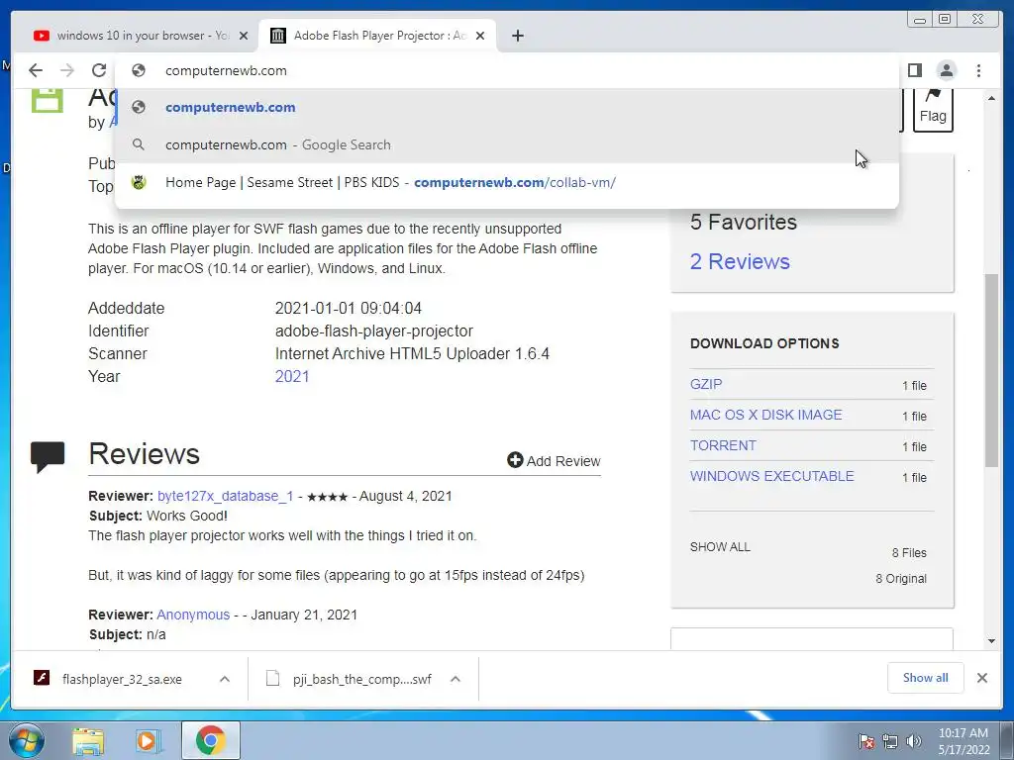Close the Adobe Flash Player Projector tab
Screen dimensions: 1014x760
(480, 36)
